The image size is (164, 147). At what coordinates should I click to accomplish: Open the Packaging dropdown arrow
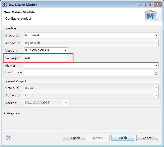[66, 58]
